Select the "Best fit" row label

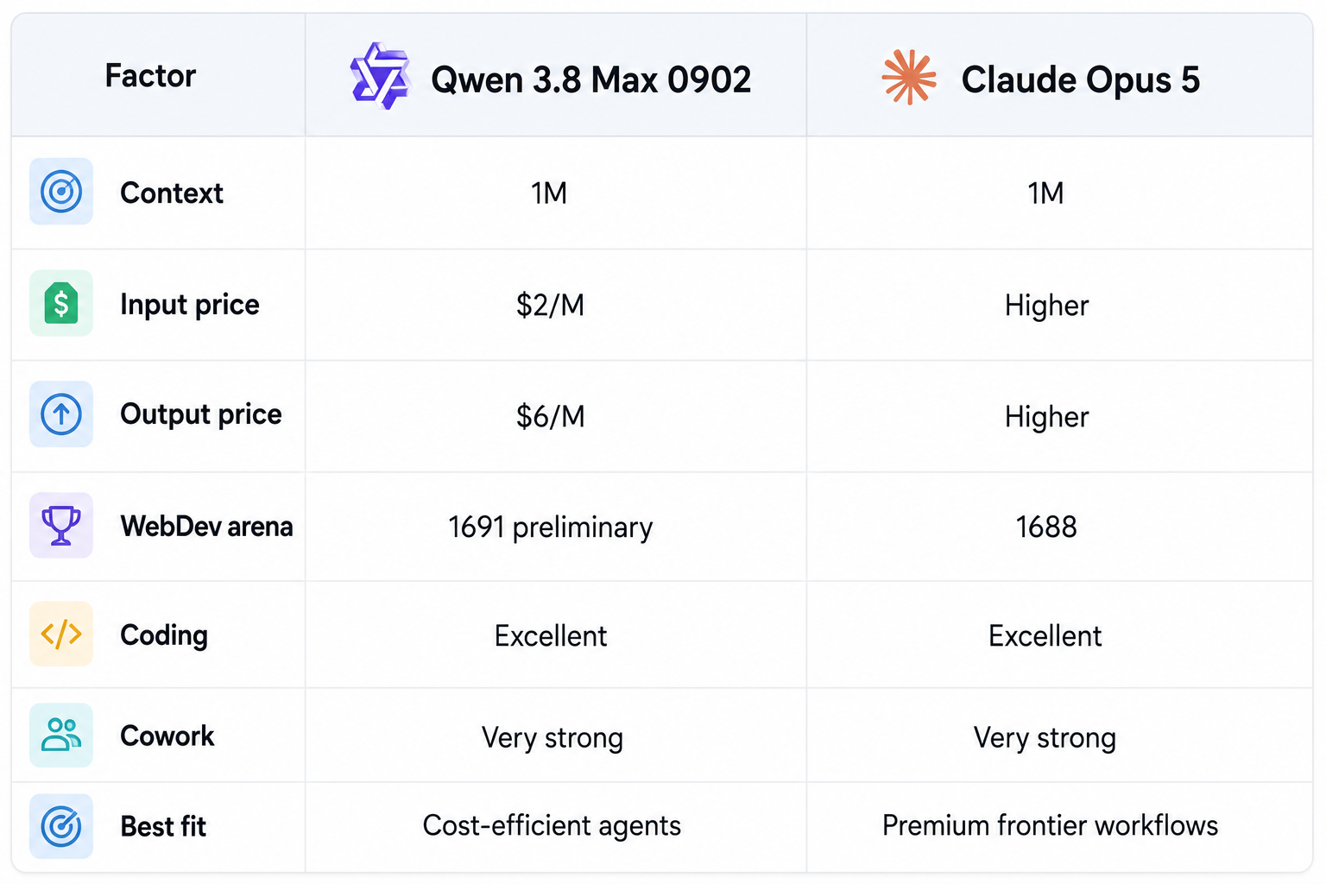[x=163, y=826]
